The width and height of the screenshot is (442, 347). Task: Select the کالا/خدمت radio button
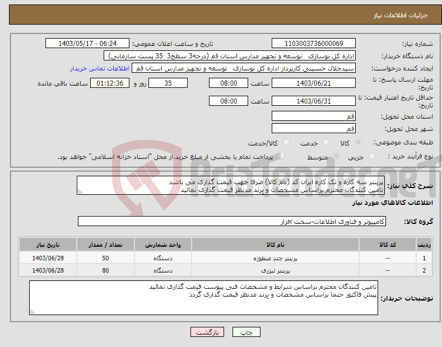[x=286, y=142]
